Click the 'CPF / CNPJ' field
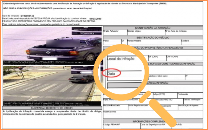 coord(184,58)
